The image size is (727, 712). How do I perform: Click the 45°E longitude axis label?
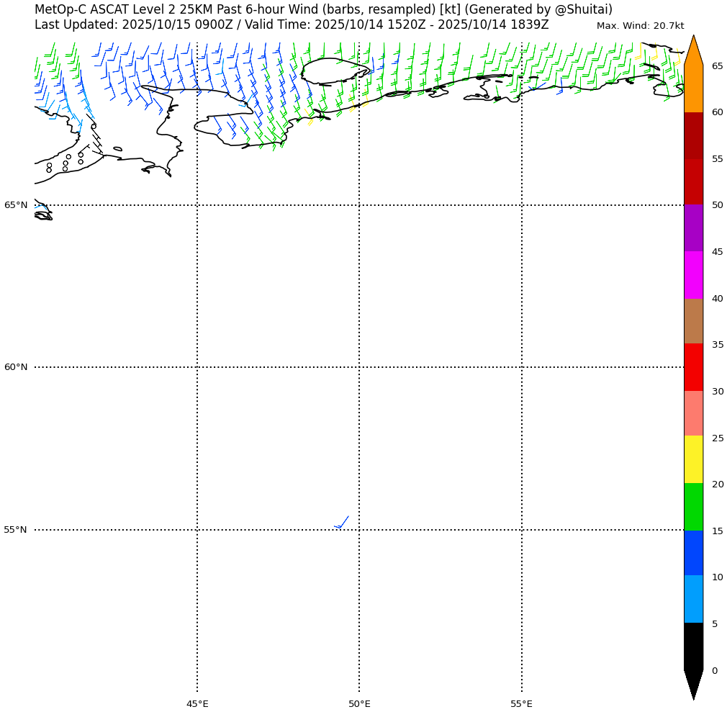pyautogui.click(x=197, y=703)
